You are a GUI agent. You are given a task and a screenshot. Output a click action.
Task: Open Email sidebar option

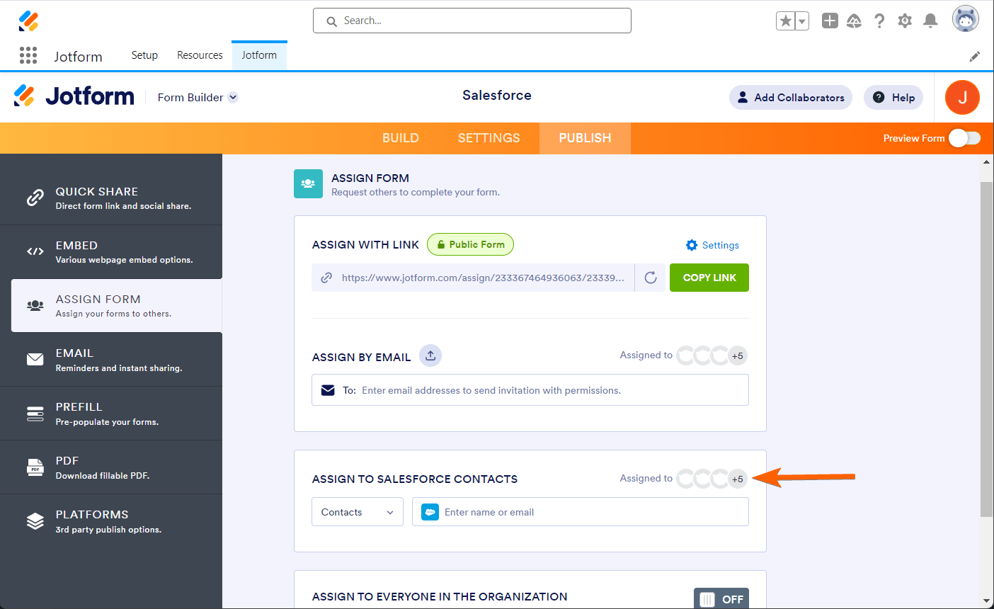(x=111, y=360)
